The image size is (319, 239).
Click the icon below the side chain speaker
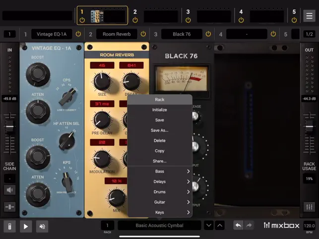coord(9,207)
